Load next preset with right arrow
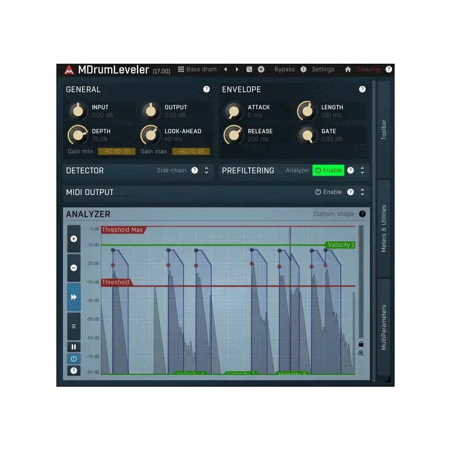 click(237, 69)
